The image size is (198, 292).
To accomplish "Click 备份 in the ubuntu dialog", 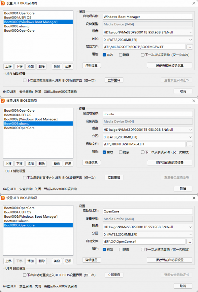I will (57, 164).
